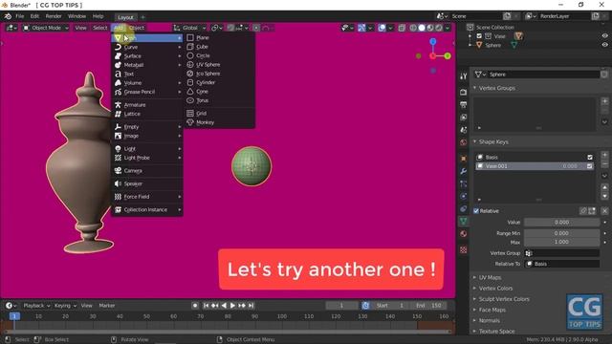Screen dimensions: 612x344
Task: Open the Render properties tab
Action: pos(463,92)
